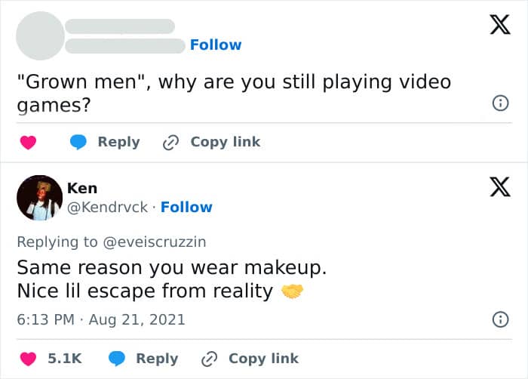Like Ken's reply with the 5.1K heart
The image size is (528, 379).
point(28,359)
